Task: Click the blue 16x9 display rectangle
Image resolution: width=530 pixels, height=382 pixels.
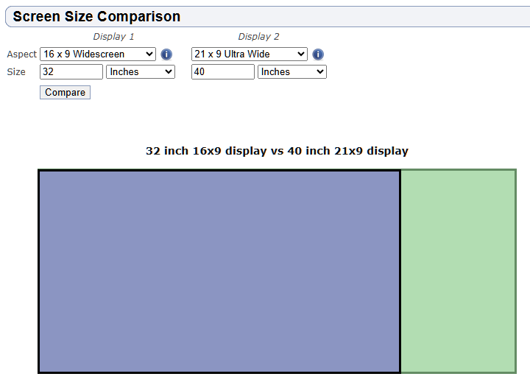Action: coord(219,272)
